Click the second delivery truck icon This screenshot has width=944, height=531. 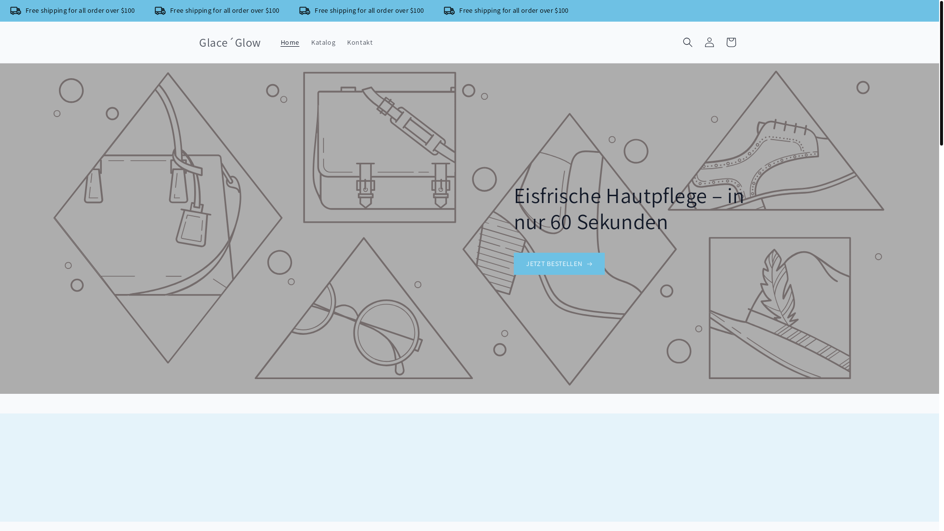click(160, 11)
